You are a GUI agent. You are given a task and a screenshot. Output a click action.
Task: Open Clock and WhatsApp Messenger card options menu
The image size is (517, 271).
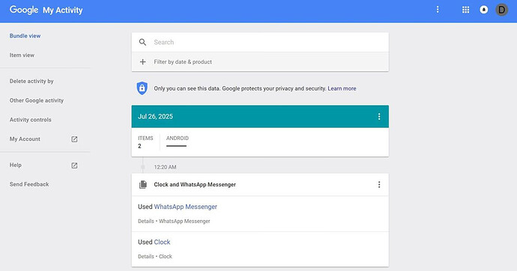pos(379,185)
